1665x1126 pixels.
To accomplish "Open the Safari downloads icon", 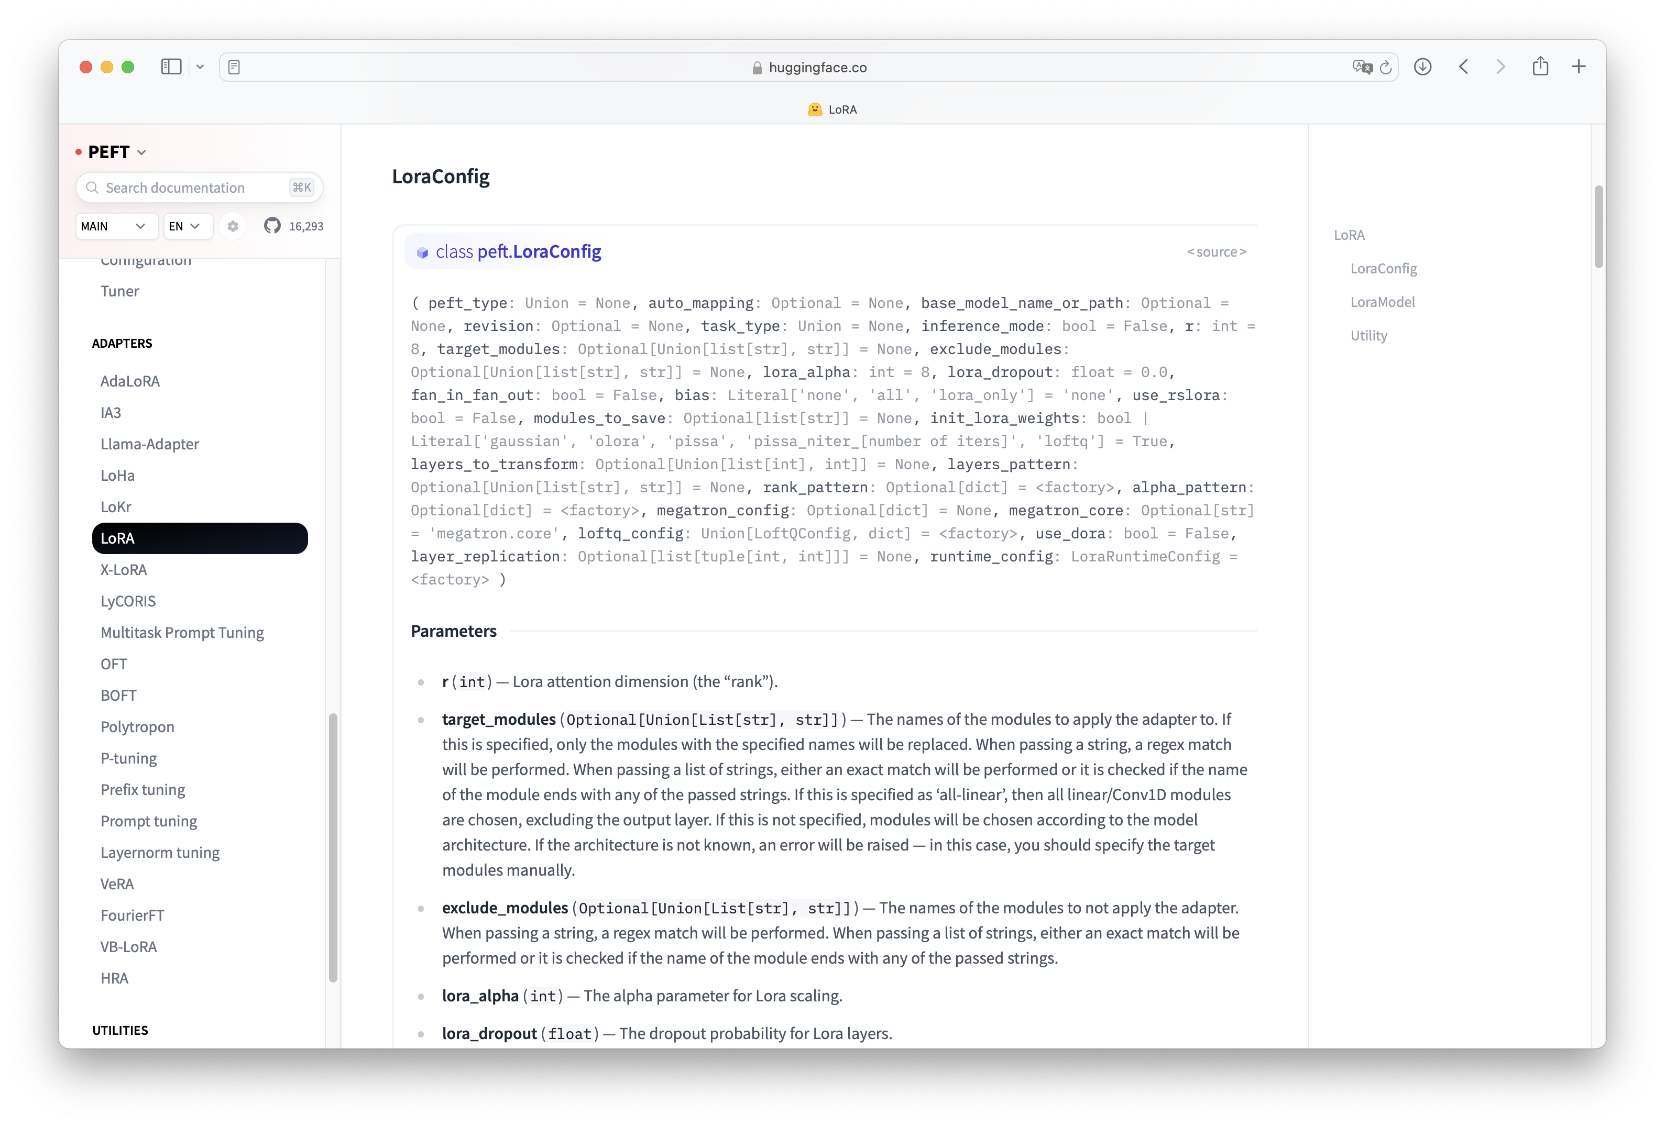I will coord(1423,67).
